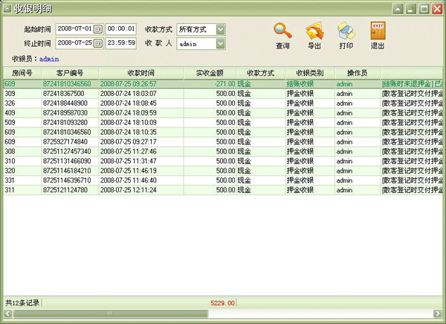Viewport: 446px width, 324px height.
Task: Open the calendar picker for 终止时间
Action: pyautogui.click(x=98, y=44)
